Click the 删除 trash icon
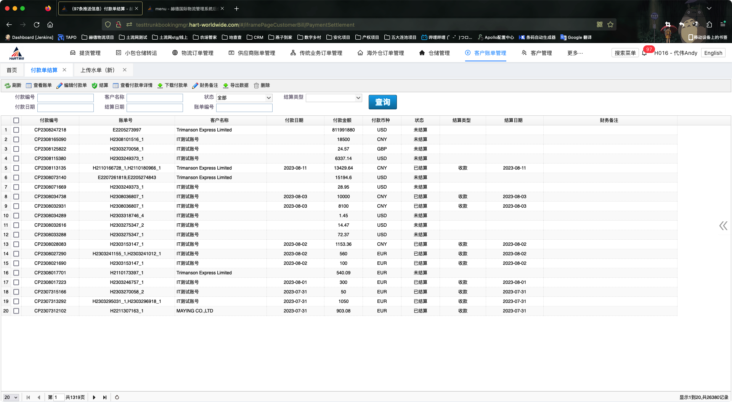The height and width of the screenshot is (402, 732). (x=257, y=86)
